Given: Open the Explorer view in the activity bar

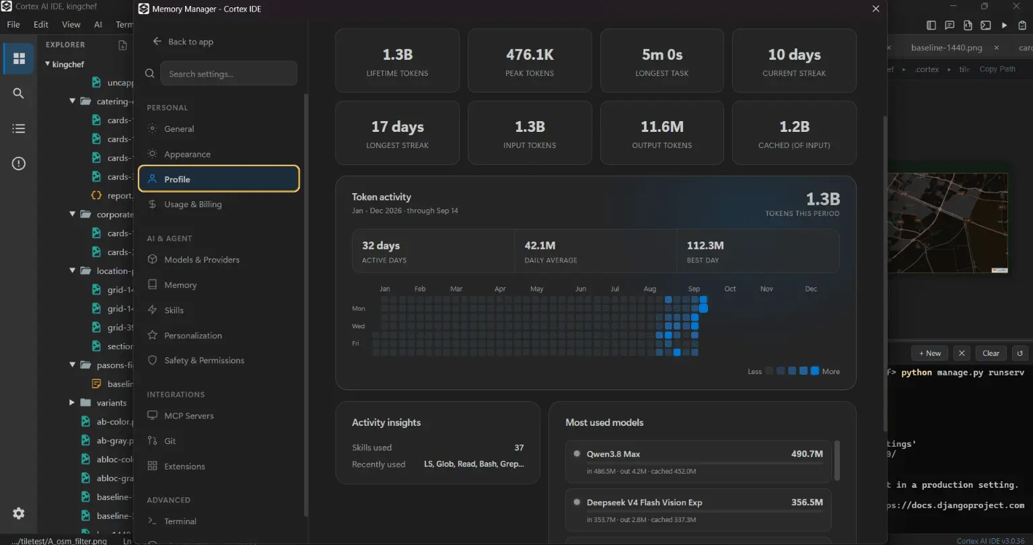Looking at the screenshot, I should pos(19,59).
